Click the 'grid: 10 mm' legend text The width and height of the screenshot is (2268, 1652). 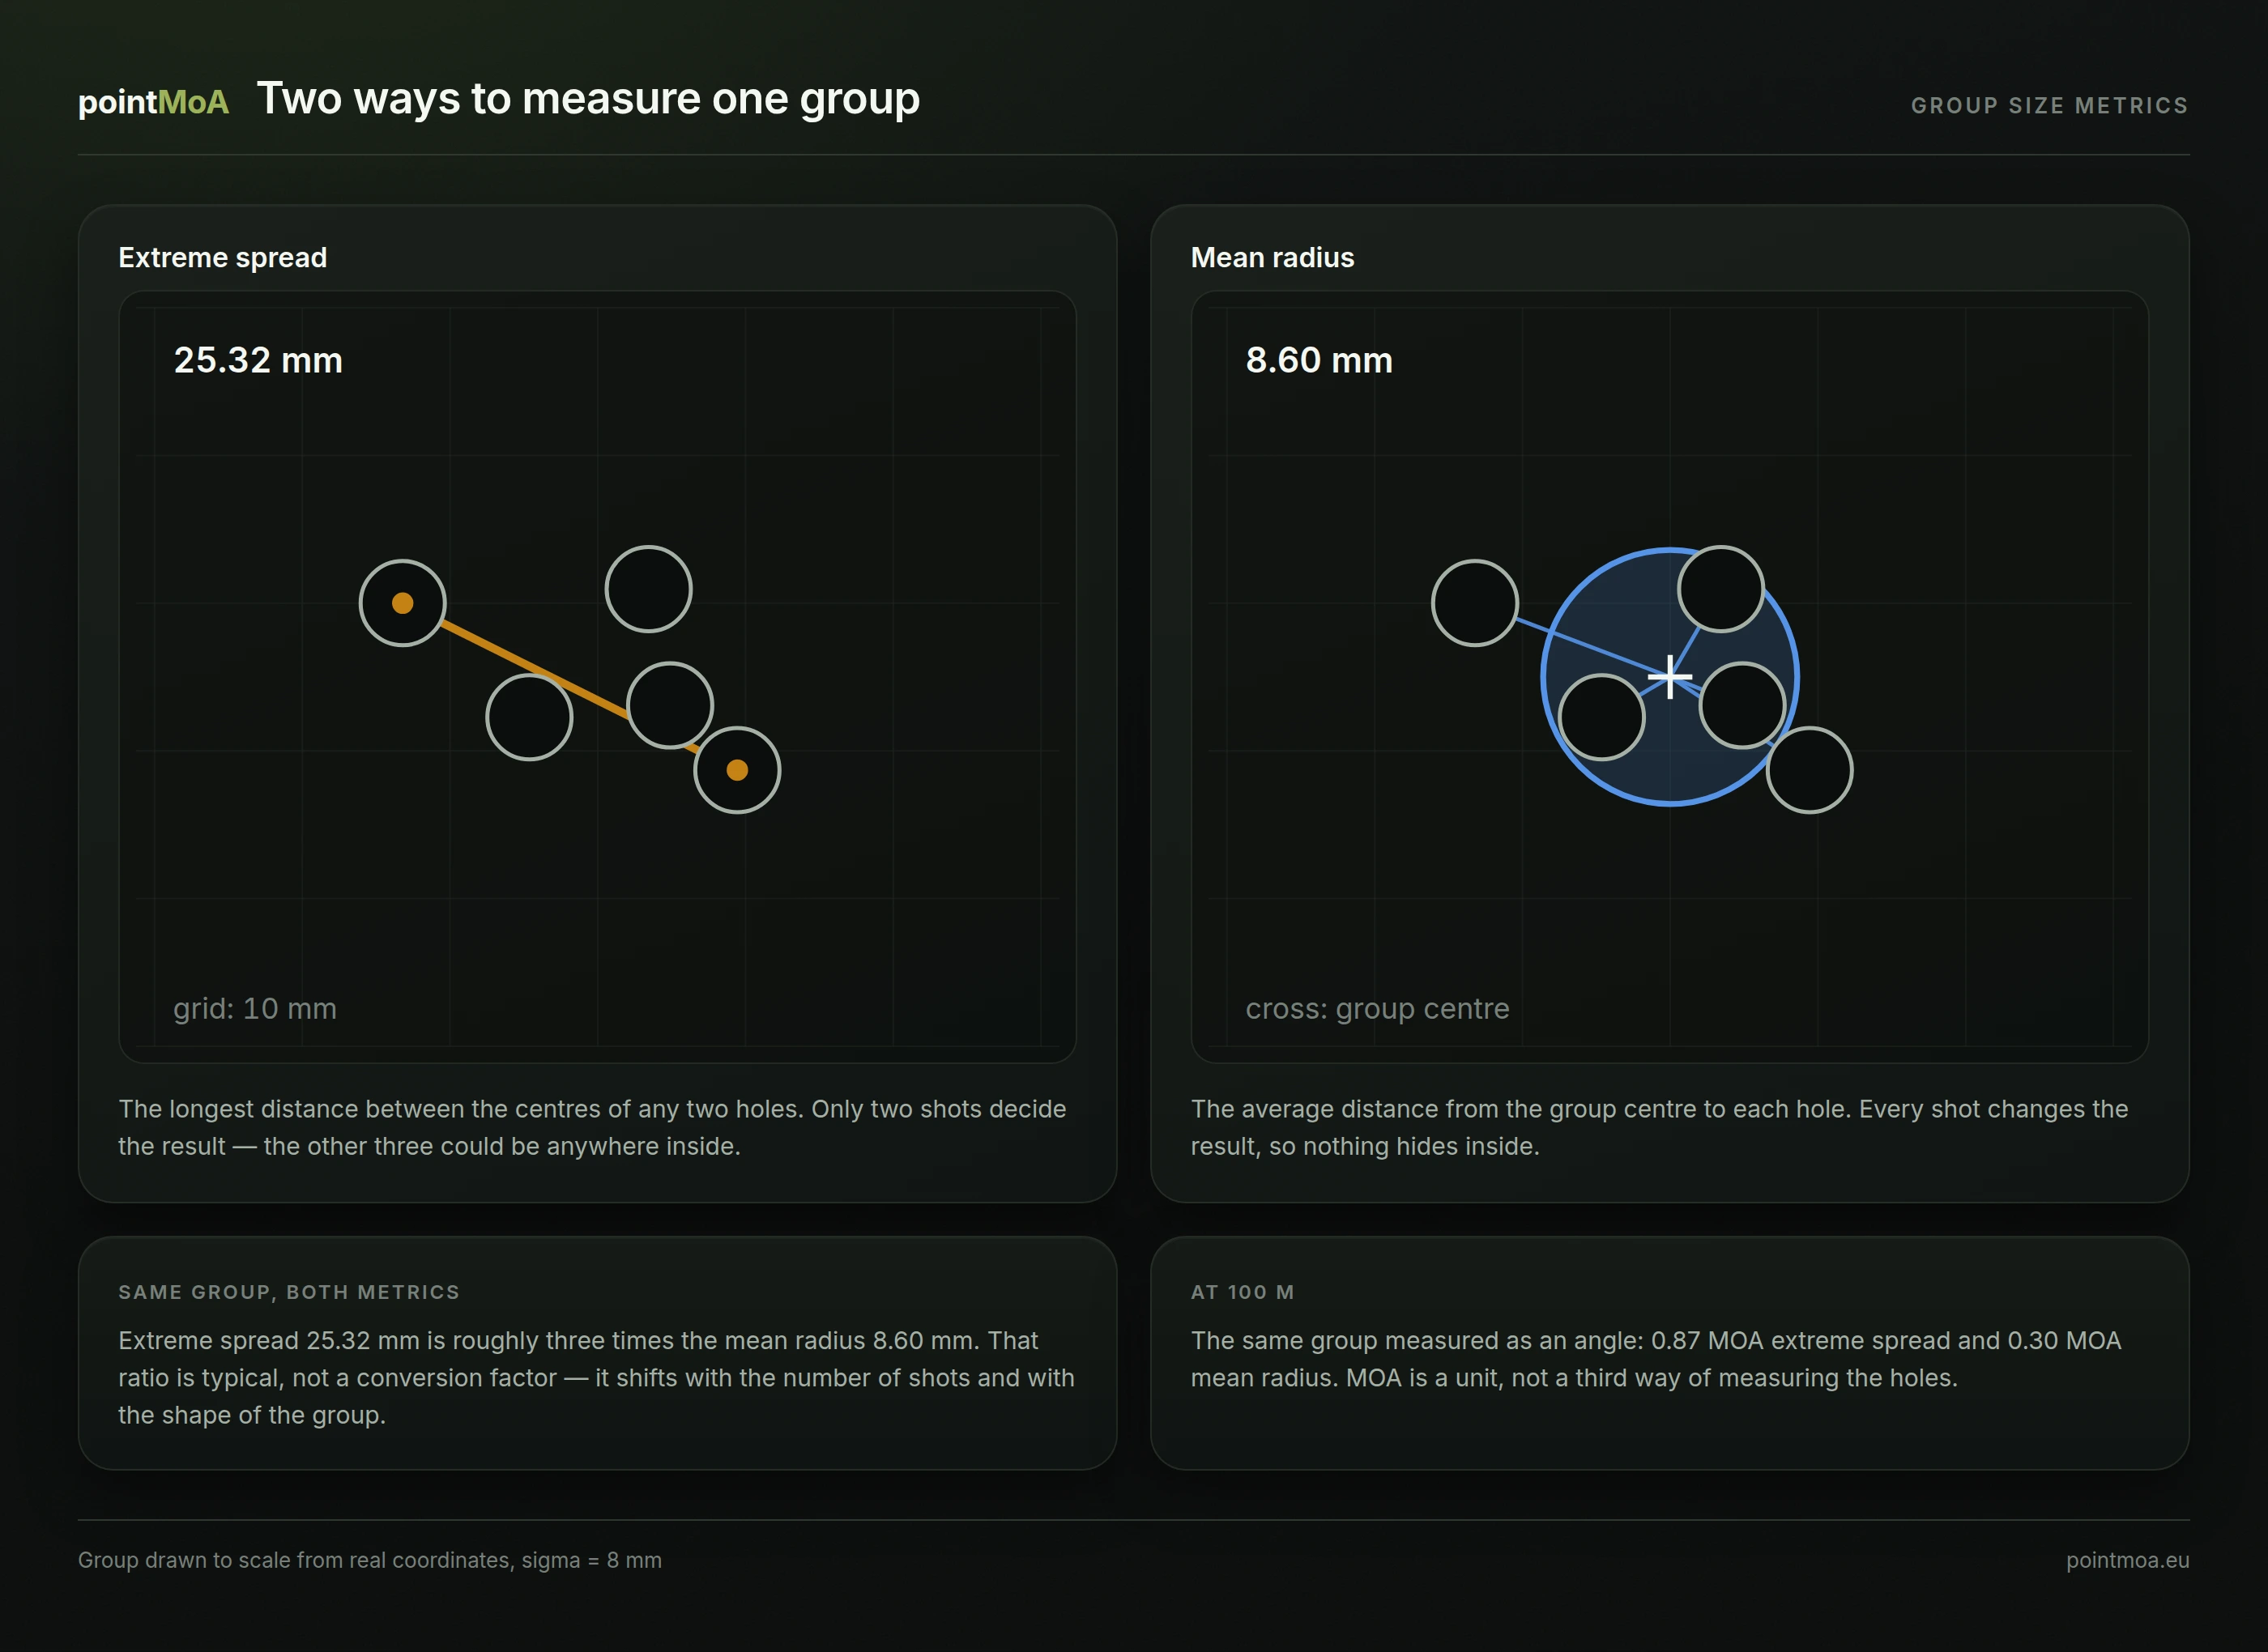(255, 1008)
